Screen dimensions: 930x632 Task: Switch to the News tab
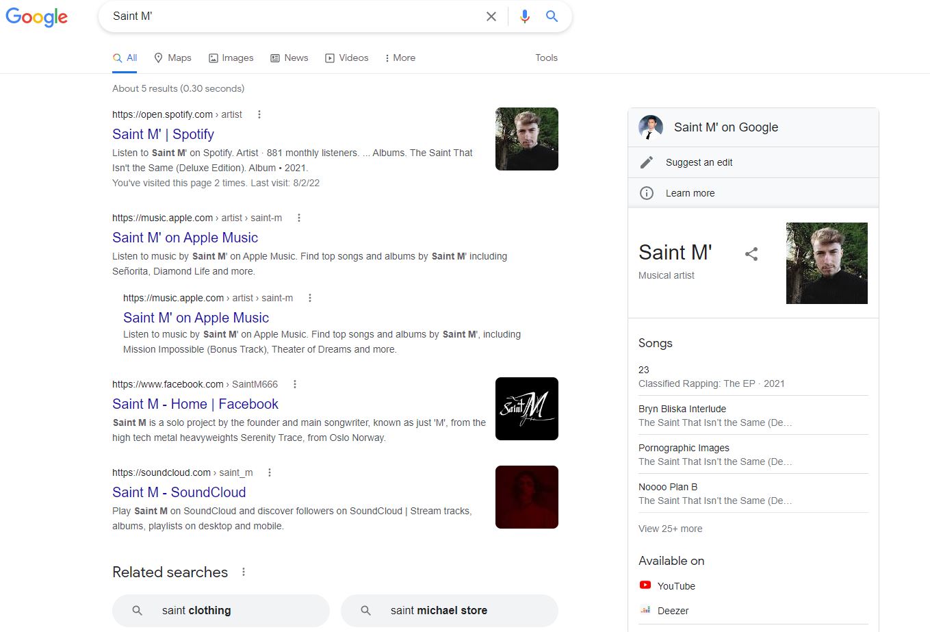pos(289,58)
